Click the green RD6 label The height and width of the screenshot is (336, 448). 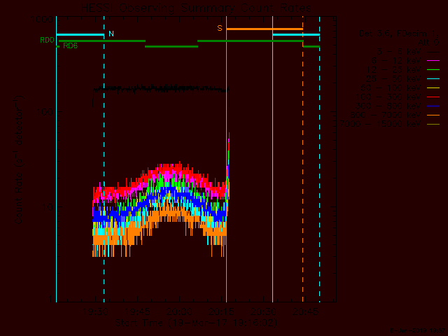pyautogui.click(x=70, y=45)
